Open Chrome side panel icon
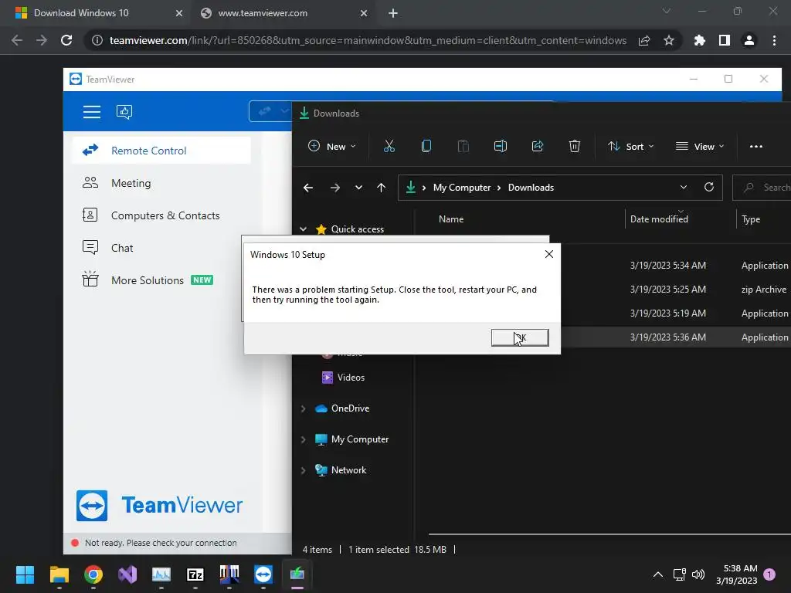 point(725,40)
